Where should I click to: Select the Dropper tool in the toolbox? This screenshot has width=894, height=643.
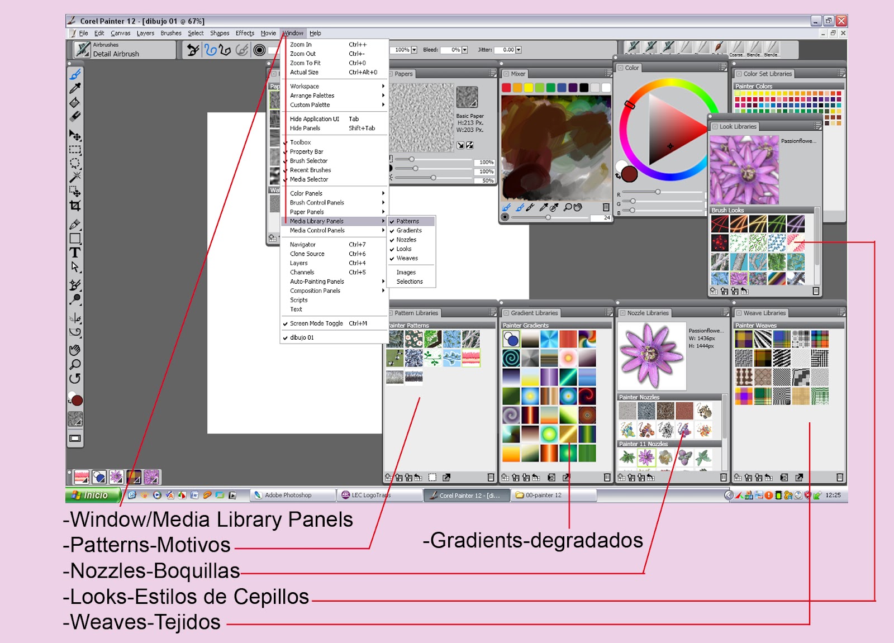(75, 88)
